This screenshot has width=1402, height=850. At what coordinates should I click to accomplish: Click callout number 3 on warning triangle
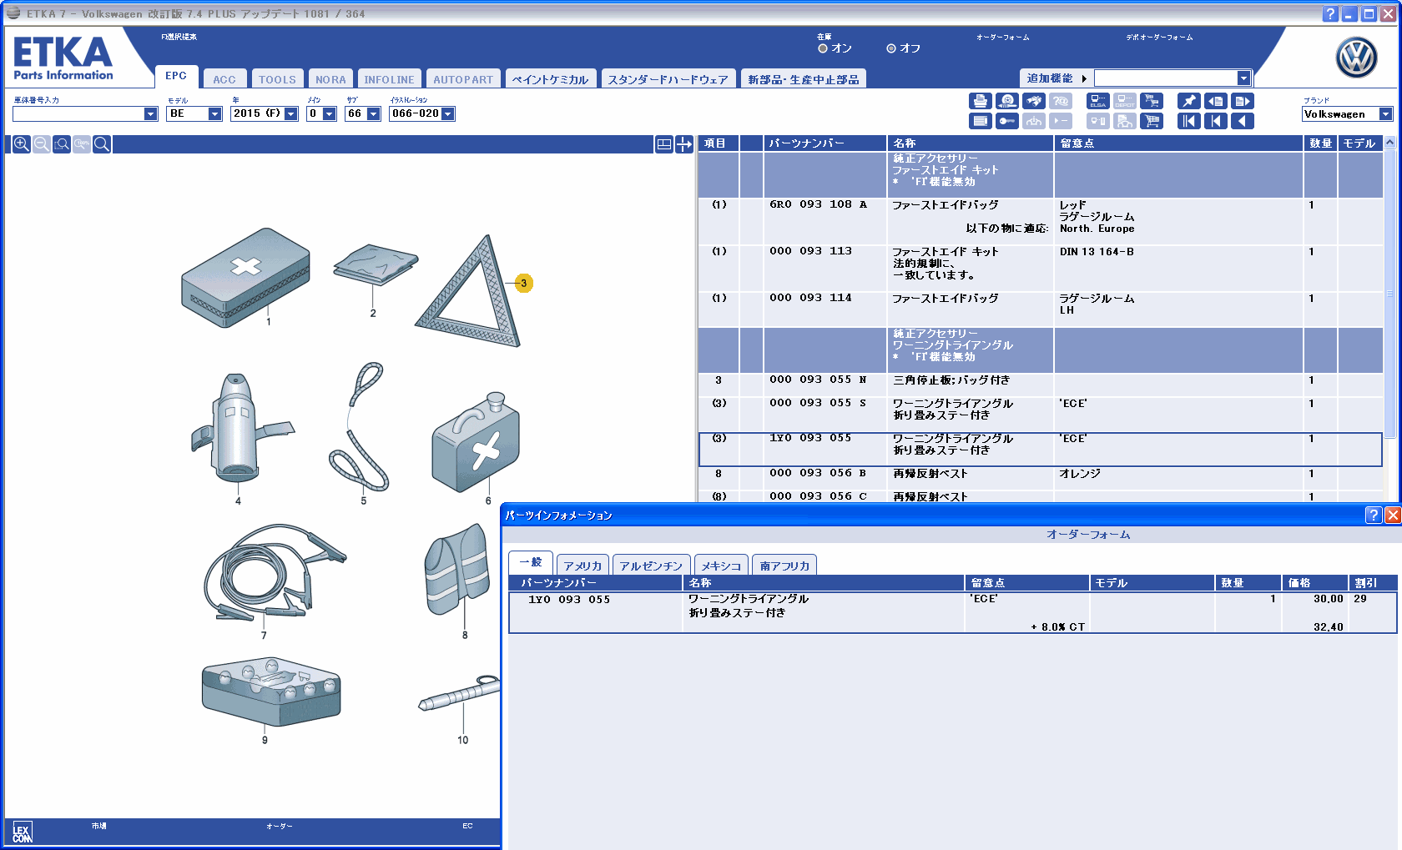(523, 284)
